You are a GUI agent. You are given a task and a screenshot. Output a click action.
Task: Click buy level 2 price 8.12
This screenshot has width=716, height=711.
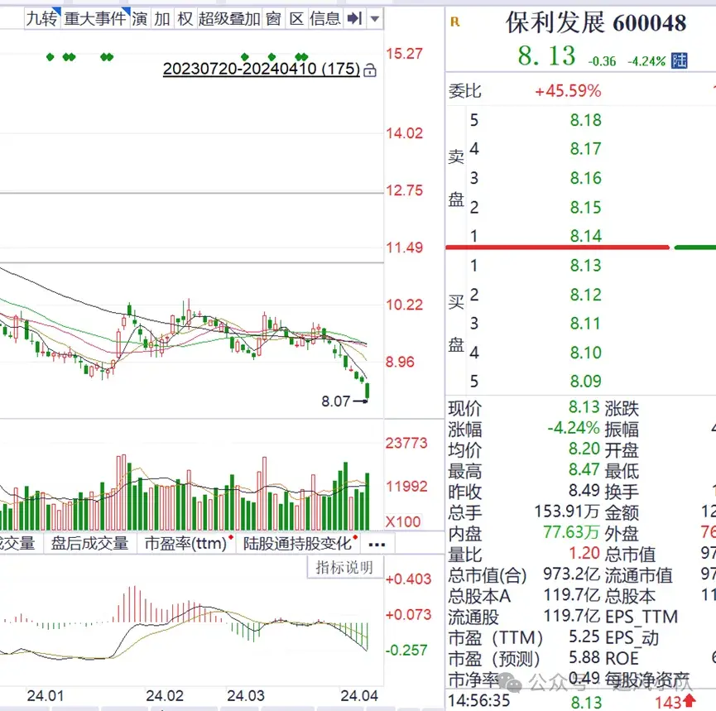tap(585, 295)
